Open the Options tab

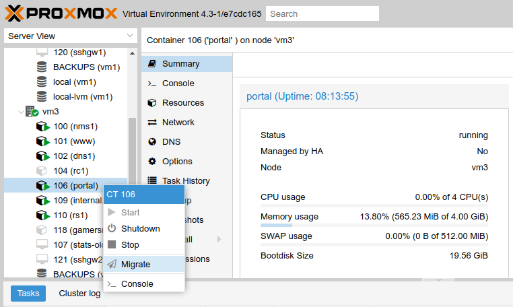[187, 162]
